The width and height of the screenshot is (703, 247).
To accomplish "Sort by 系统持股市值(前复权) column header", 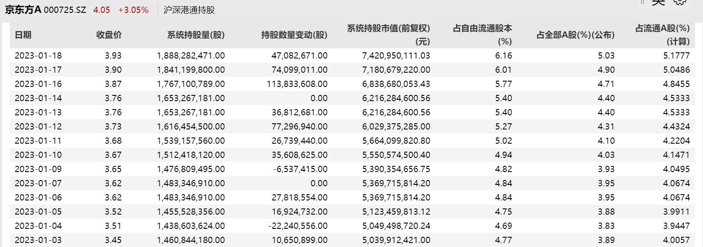I will 388,35.
